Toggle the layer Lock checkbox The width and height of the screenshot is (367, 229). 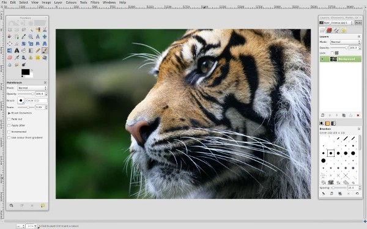pos(332,53)
